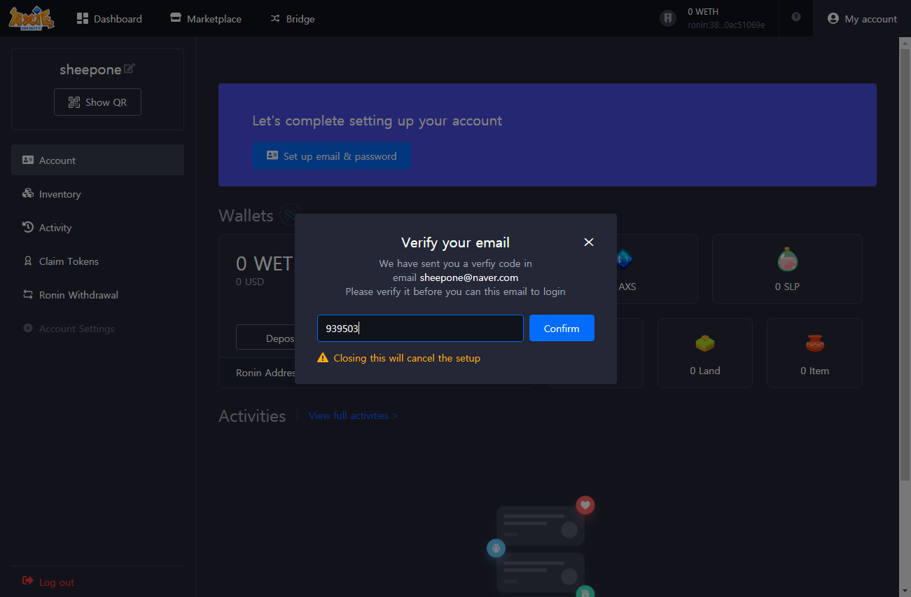Click the Ronin wallet icon in header
The image size is (911, 597).
668,18
